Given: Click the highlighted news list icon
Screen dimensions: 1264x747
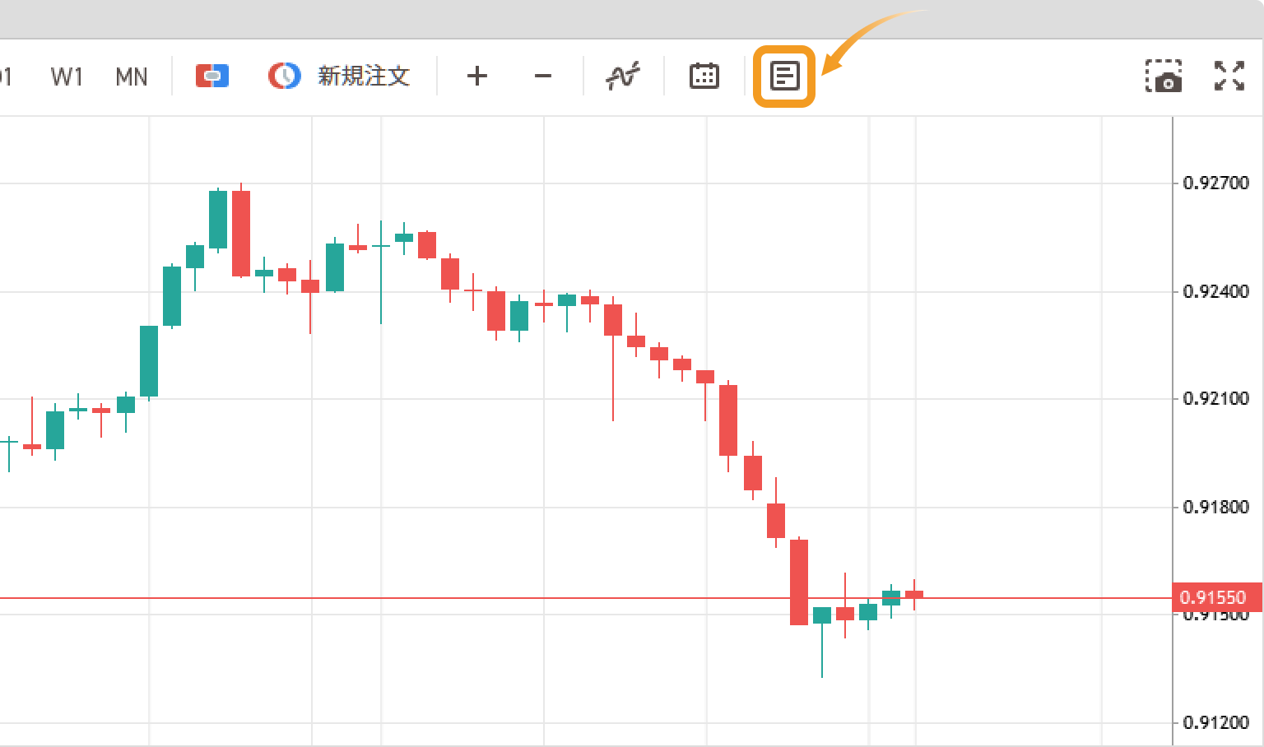Looking at the screenshot, I should (x=784, y=77).
